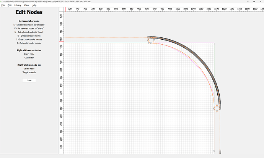Screen dimensions: 264x158
Task: Click the red marker on the vertical ruler
Action: coord(61,40)
